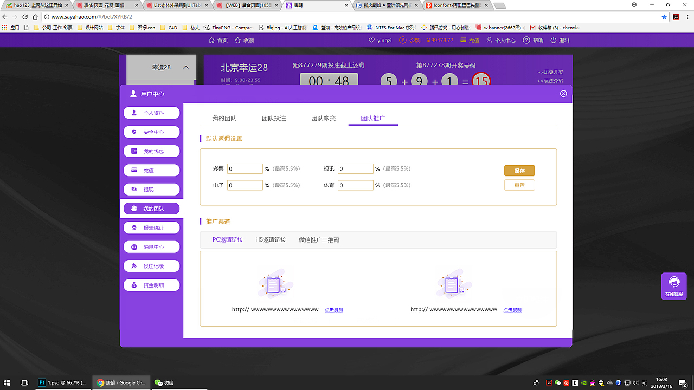Open 我的钱包 wallet from sidebar
The image size is (694, 390).
(x=151, y=151)
